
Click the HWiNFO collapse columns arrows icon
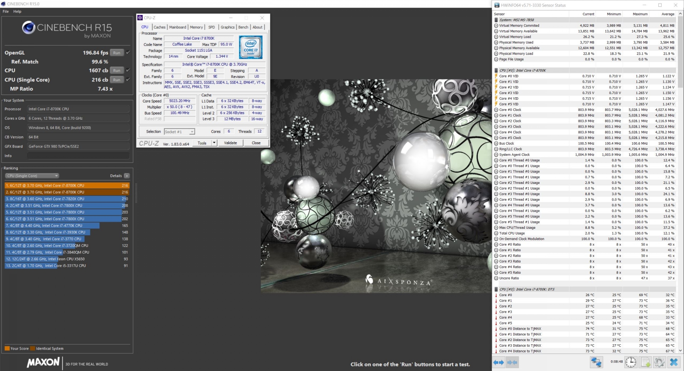pyautogui.click(x=512, y=362)
